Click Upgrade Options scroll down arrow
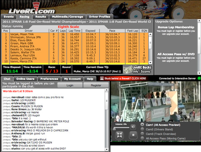This screenshot has height=152, width=201. [199, 73]
